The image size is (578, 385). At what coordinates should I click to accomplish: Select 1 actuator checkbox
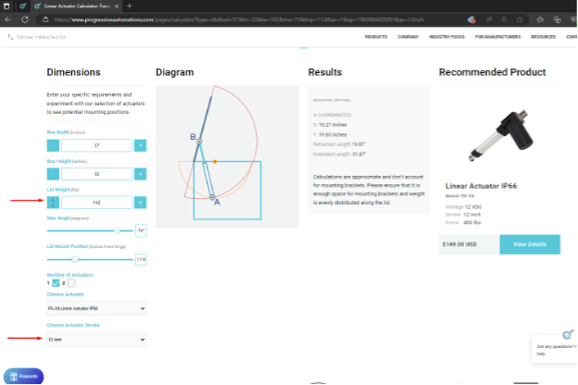pyautogui.click(x=56, y=283)
